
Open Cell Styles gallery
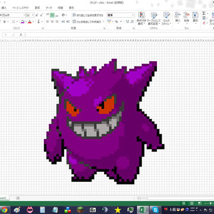(166, 18)
